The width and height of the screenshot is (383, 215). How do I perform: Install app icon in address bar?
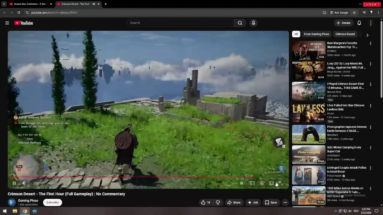[x=324, y=13]
